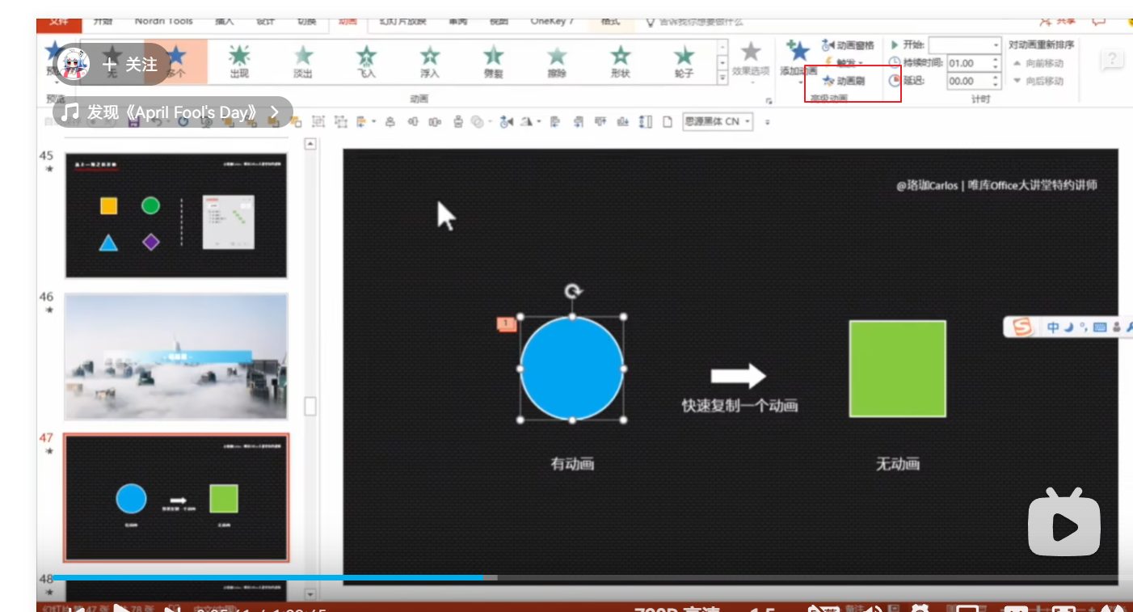
Task: Switch to the 动画 (Animations) ribbon tab
Action: pyautogui.click(x=347, y=23)
